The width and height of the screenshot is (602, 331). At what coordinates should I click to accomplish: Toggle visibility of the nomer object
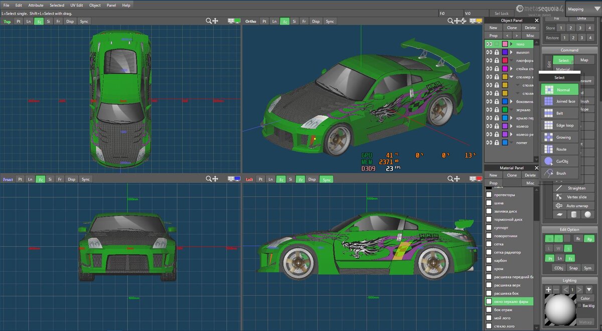(x=489, y=143)
